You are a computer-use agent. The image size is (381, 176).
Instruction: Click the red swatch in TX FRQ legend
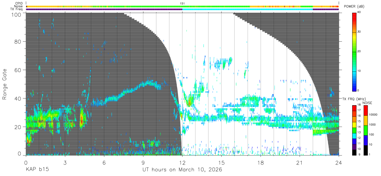click(x=354, y=108)
